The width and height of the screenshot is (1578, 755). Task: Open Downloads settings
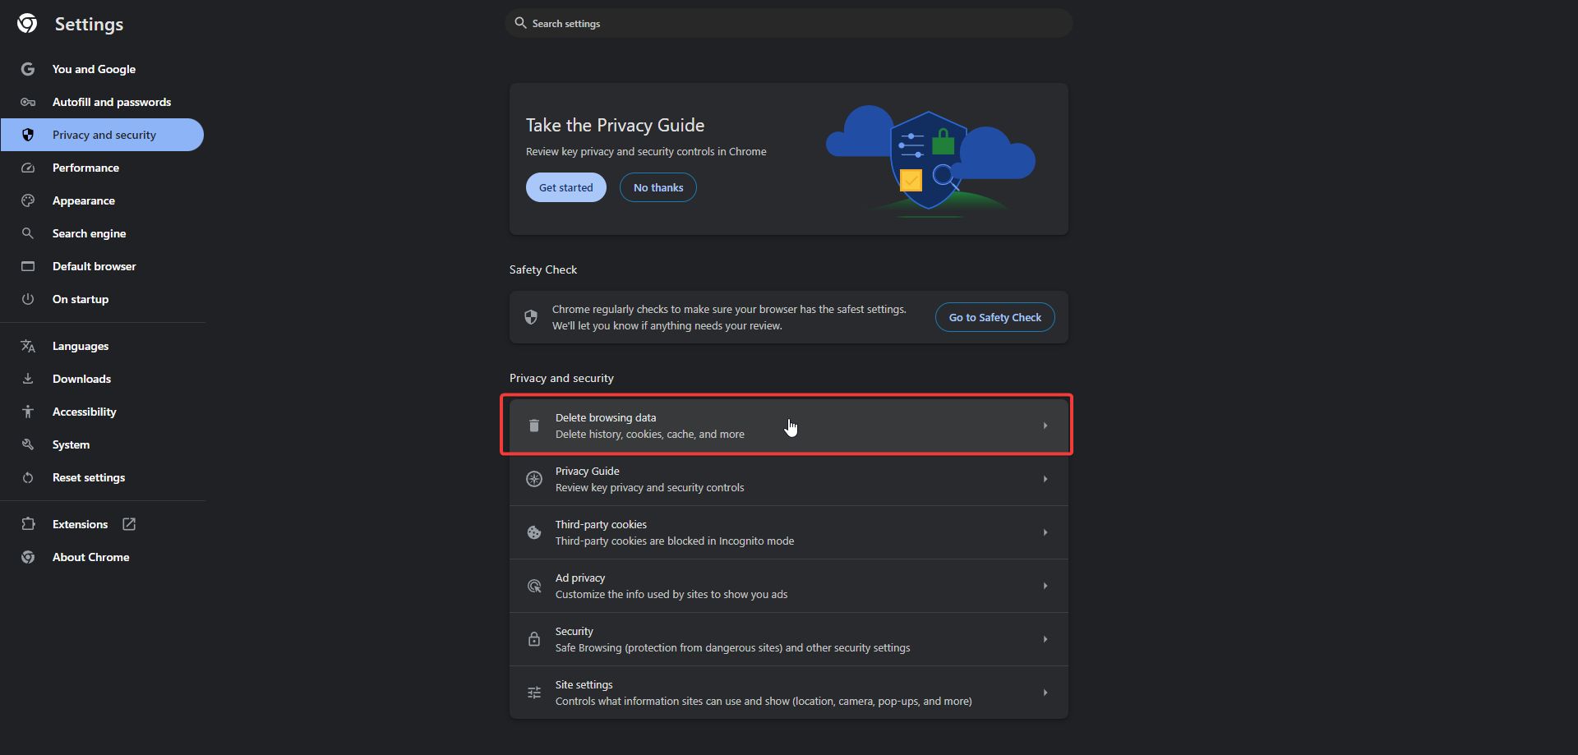click(x=102, y=379)
